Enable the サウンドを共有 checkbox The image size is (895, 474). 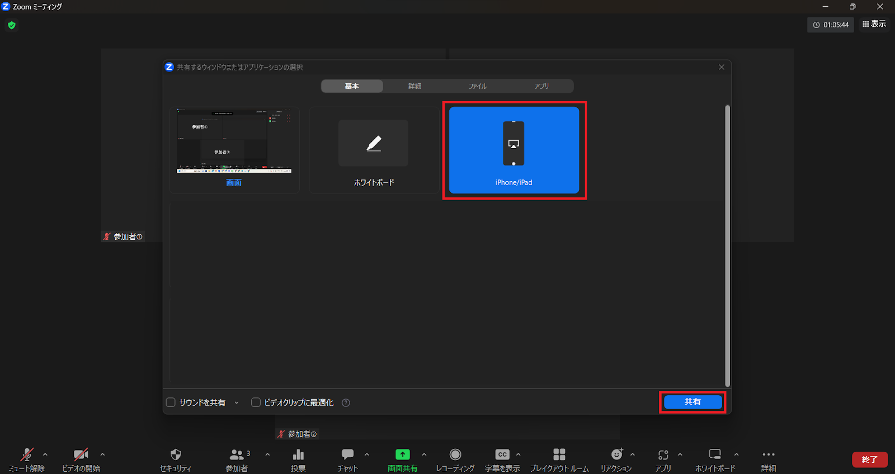pyautogui.click(x=171, y=402)
